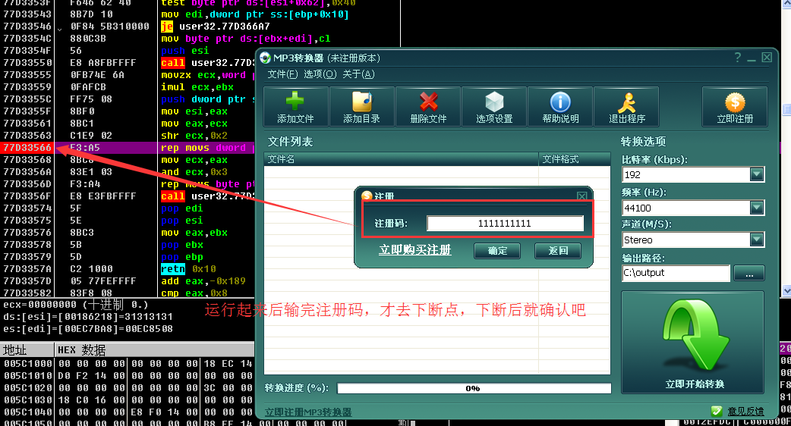
Task: Click the File Format (文件格式) column header
Action: pos(575,159)
